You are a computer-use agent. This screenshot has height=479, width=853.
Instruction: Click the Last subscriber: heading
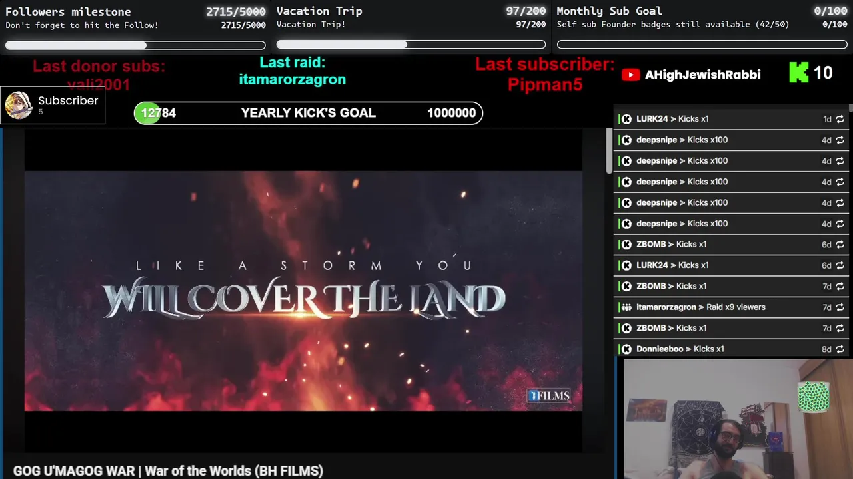click(x=545, y=65)
